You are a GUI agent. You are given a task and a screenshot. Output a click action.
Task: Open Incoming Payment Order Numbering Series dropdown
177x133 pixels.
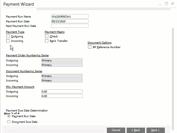pos(62,65)
